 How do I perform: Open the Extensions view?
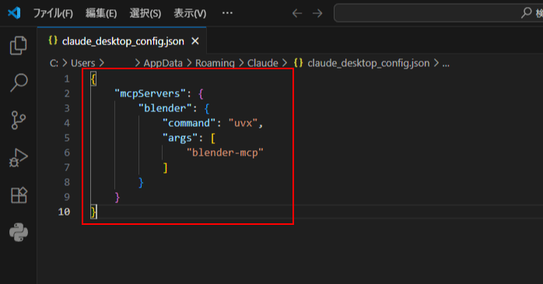tap(19, 195)
